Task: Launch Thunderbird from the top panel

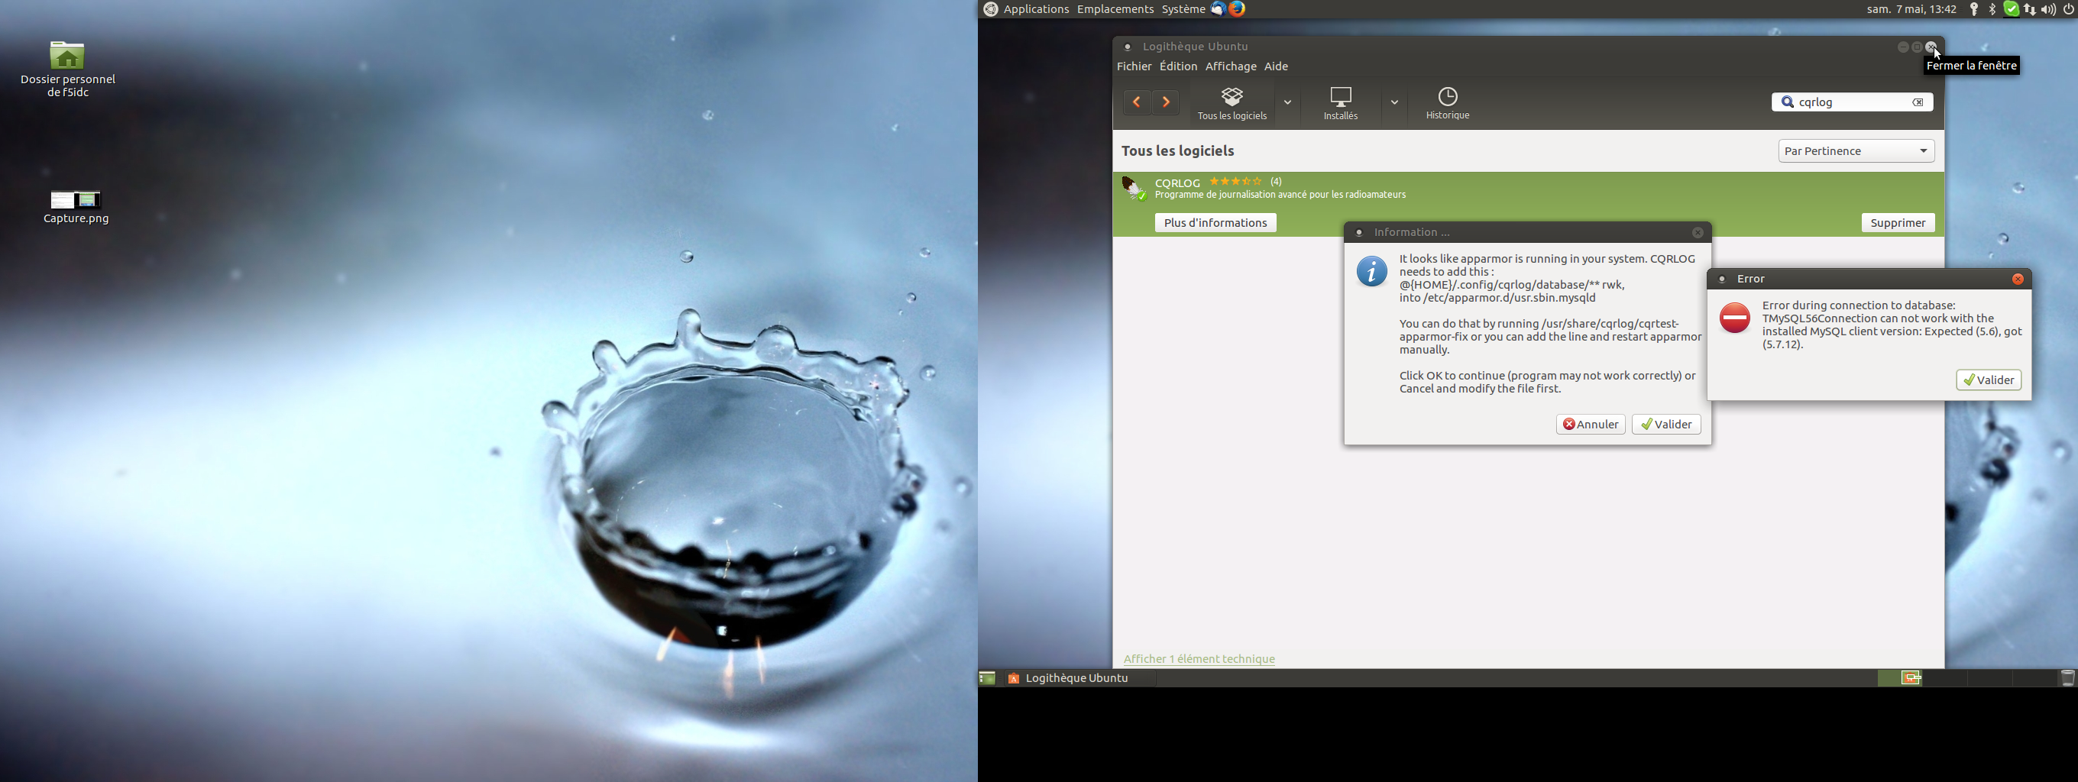Action: tap(1218, 9)
